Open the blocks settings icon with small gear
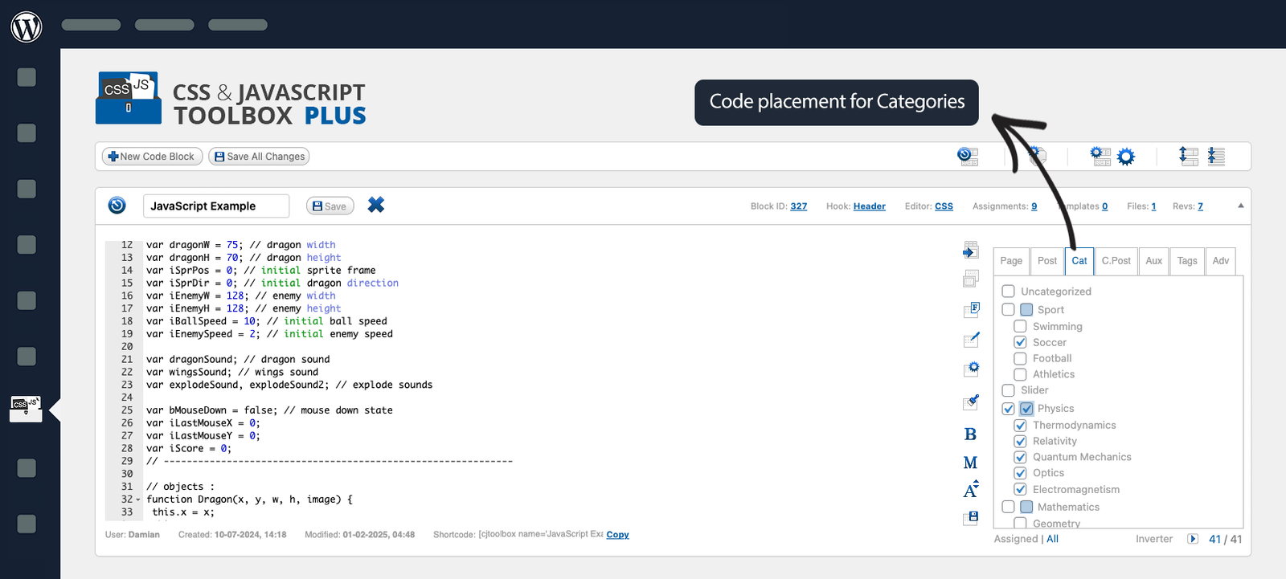Image resolution: width=1286 pixels, height=579 pixels. tap(1100, 157)
